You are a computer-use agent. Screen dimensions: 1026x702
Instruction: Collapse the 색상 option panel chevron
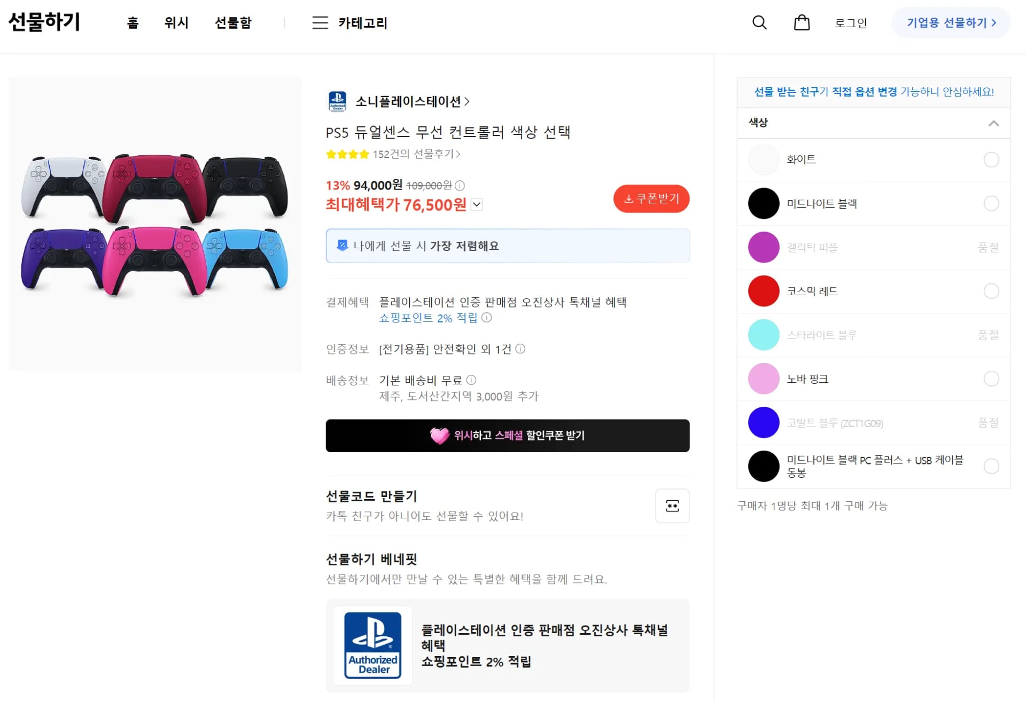pyautogui.click(x=993, y=123)
